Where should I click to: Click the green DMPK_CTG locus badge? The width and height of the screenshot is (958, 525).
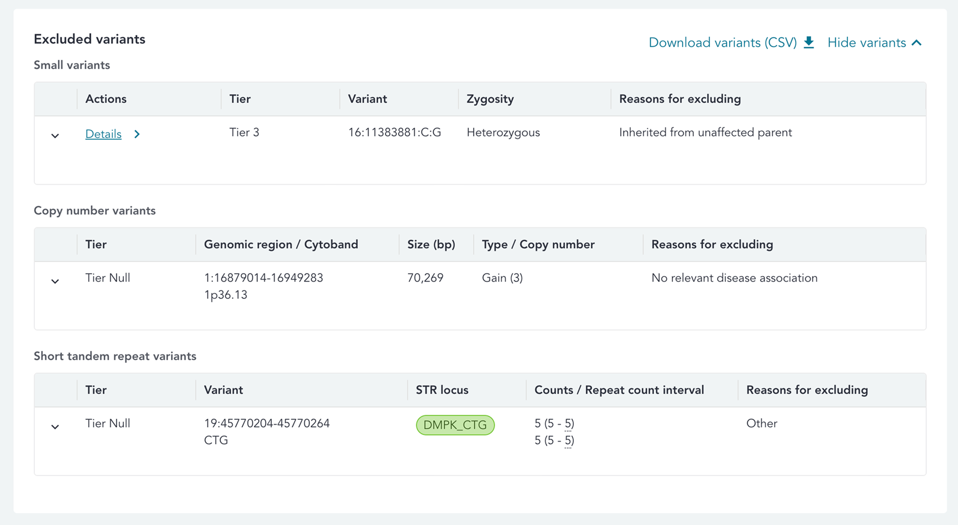(x=455, y=425)
